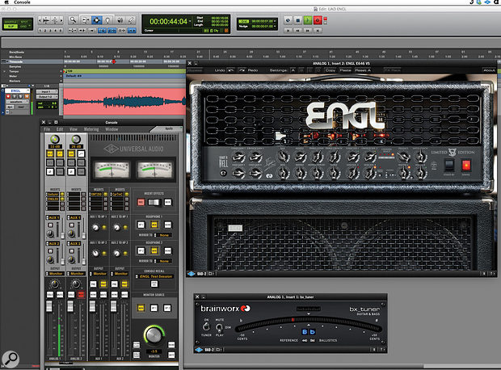Select MIX as Monitor Source
501x370 pixels.
[x=141, y=308]
